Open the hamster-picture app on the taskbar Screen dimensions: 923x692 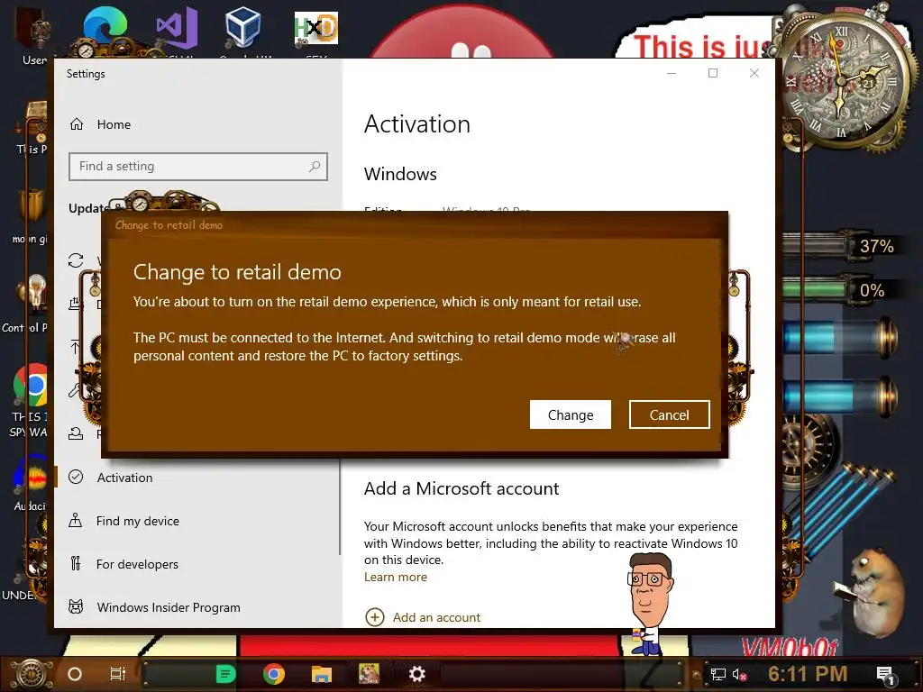369,674
